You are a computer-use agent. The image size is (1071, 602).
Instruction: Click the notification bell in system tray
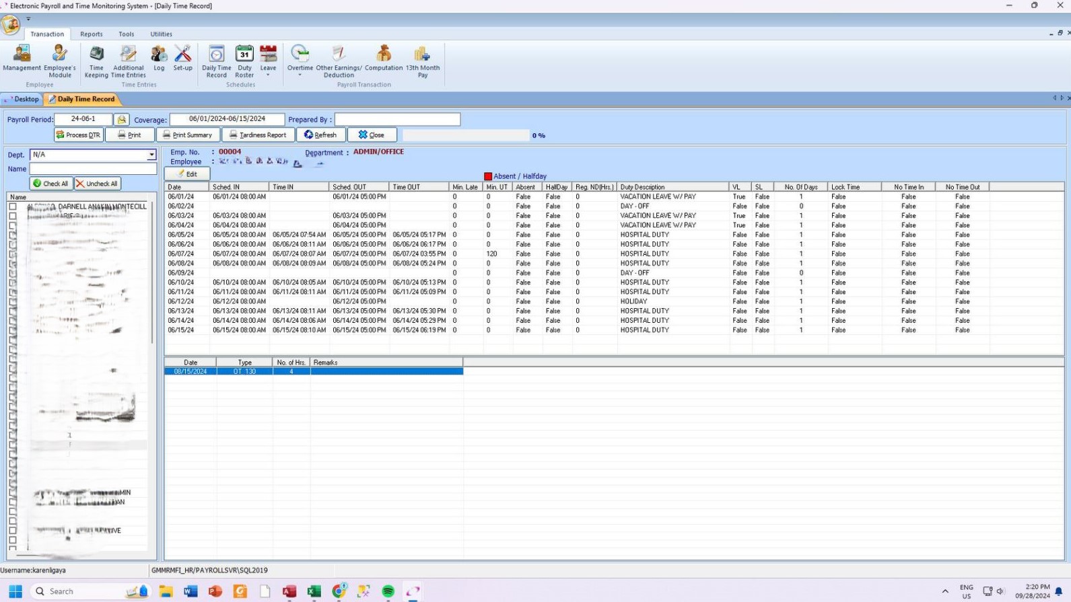pos(1059,591)
